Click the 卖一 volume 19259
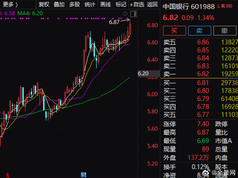238x178 pixels. click(x=229, y=74)
